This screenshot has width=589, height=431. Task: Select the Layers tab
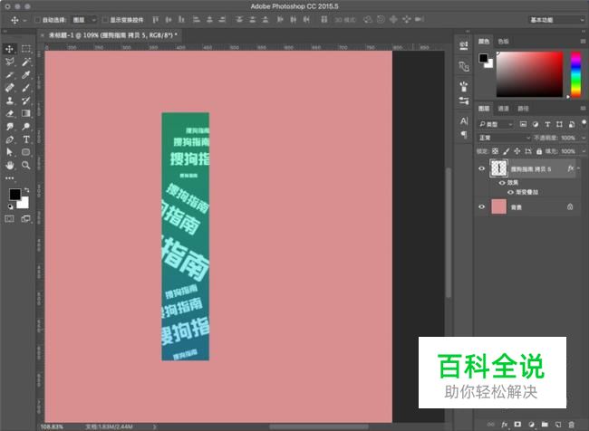[x=484, y=109]
